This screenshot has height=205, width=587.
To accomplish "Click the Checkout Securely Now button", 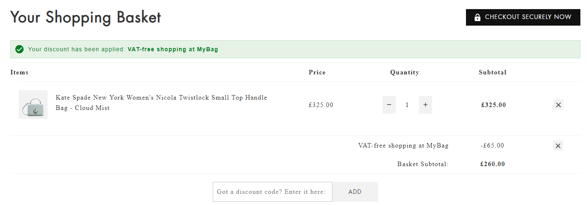I will coord(523,17).
